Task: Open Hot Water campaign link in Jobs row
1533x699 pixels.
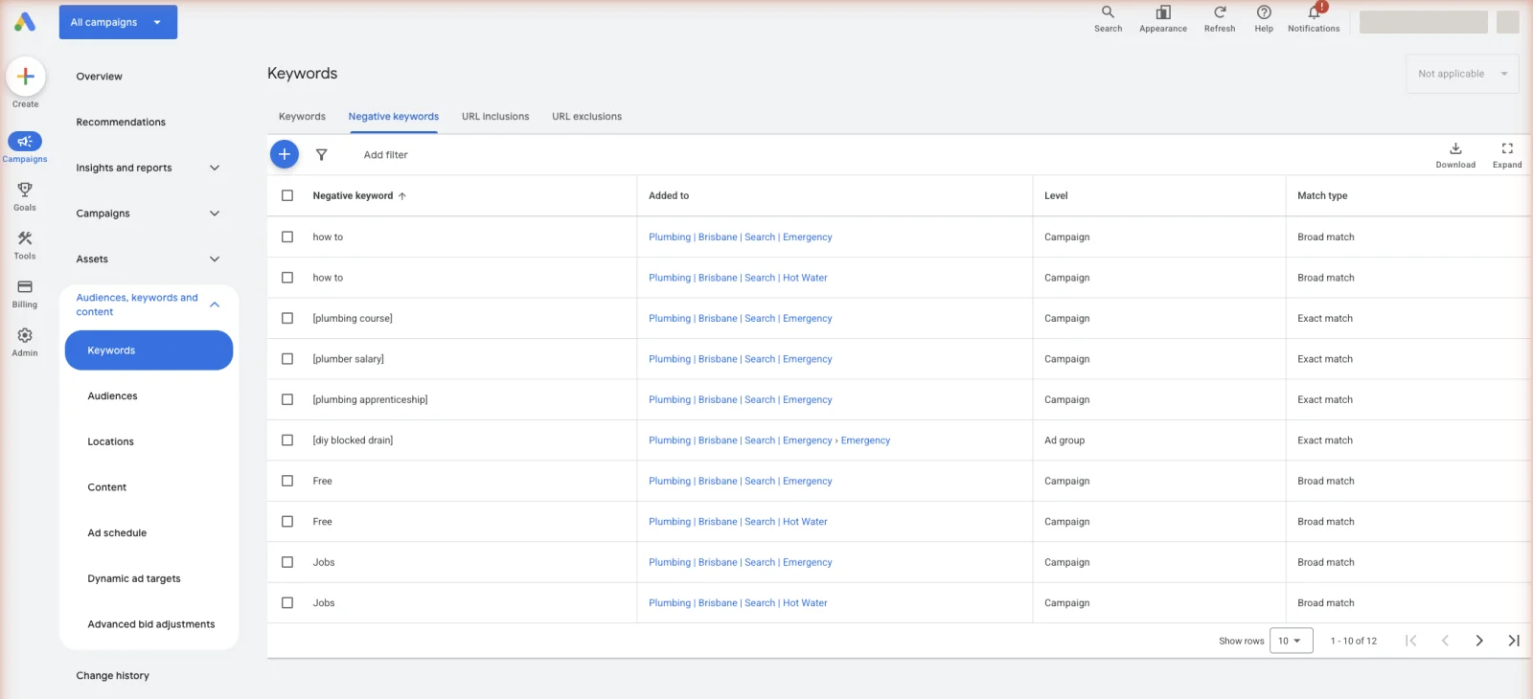Action: [738, 603]
